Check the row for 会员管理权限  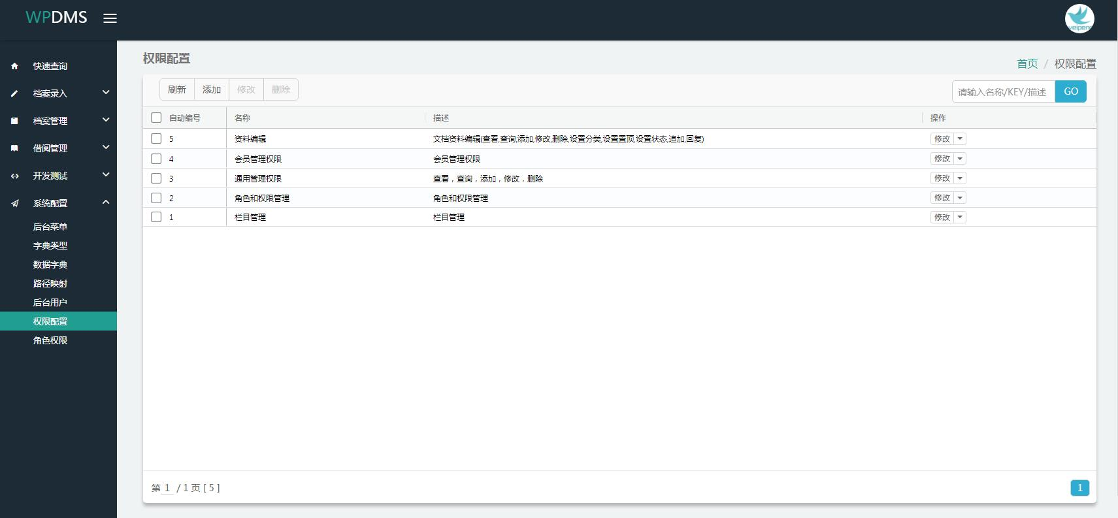click(156, 158)
